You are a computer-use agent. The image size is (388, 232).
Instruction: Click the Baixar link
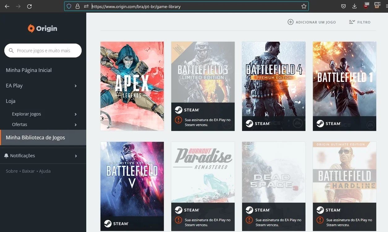pos(28,171)
